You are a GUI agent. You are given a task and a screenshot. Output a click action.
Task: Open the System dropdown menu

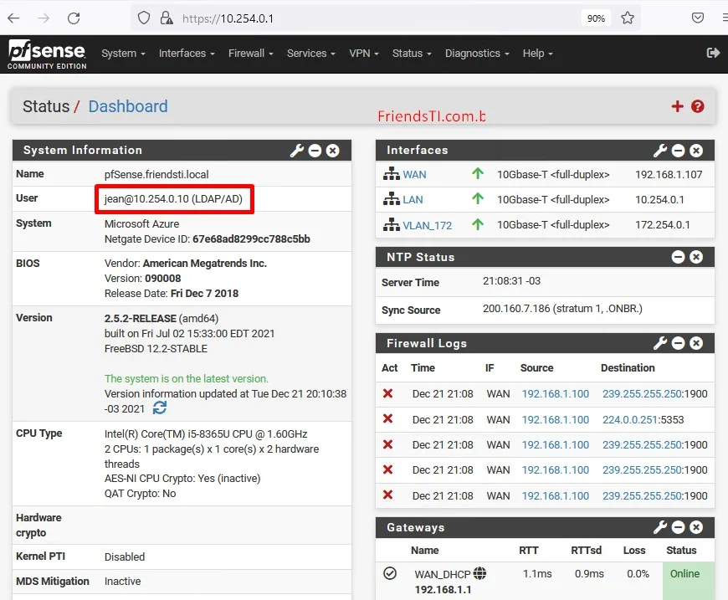pos(123,54)
